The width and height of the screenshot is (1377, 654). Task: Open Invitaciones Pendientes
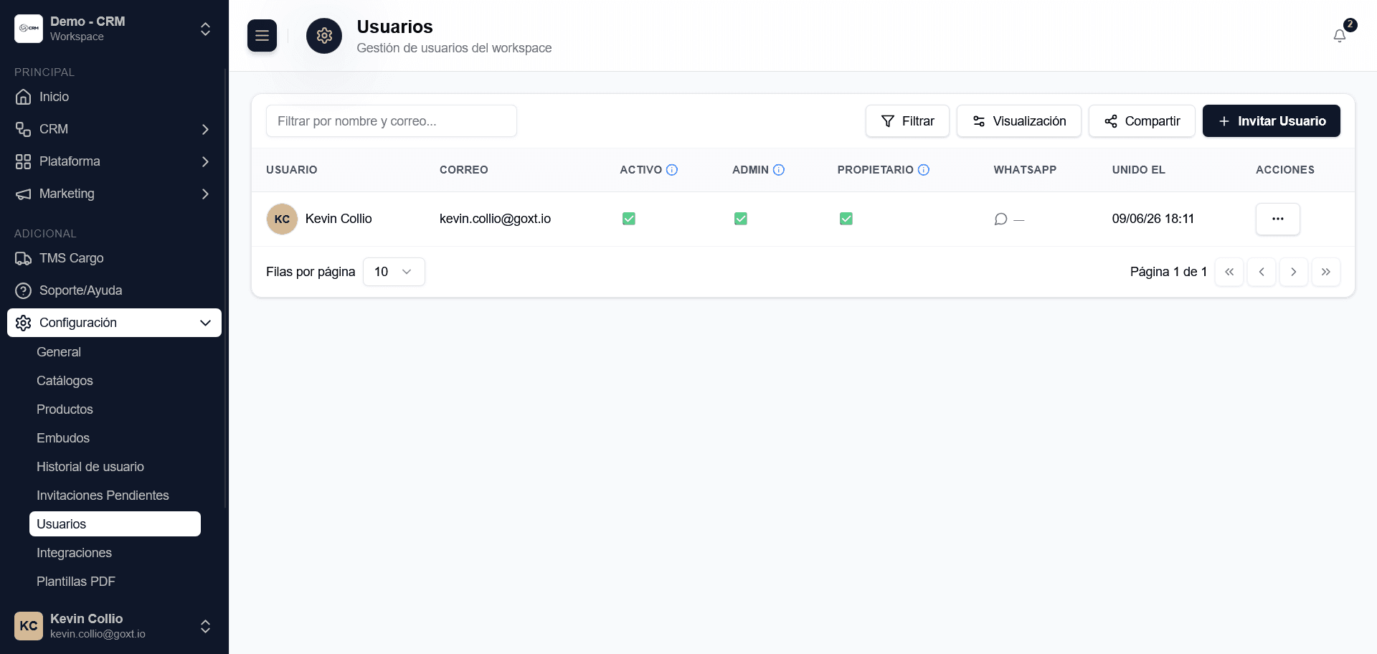coord(103,496)
